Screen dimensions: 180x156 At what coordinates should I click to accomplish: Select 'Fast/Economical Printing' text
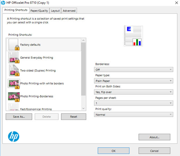pyautogui.click(x=36, y=109)
